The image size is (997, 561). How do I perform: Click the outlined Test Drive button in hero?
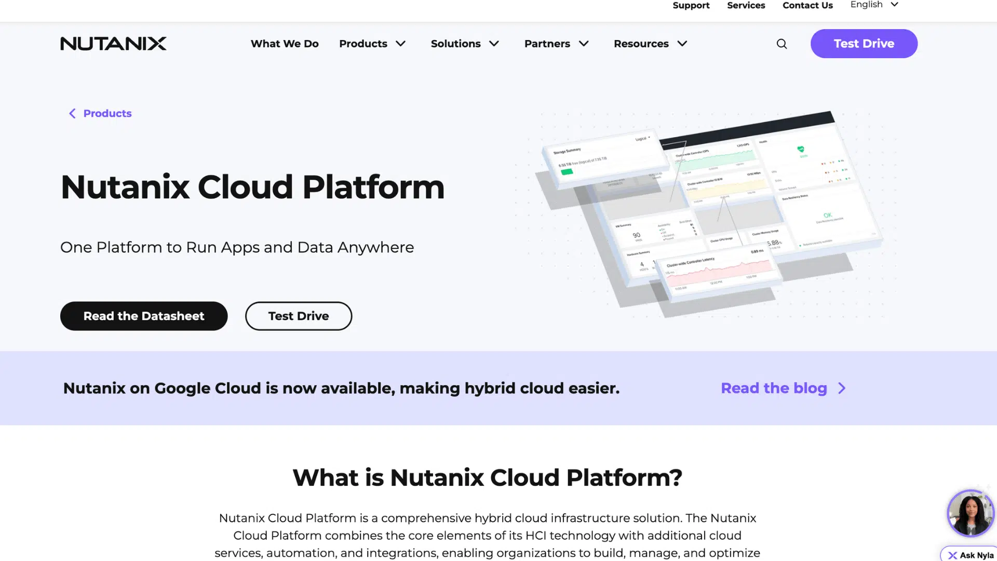299,316
